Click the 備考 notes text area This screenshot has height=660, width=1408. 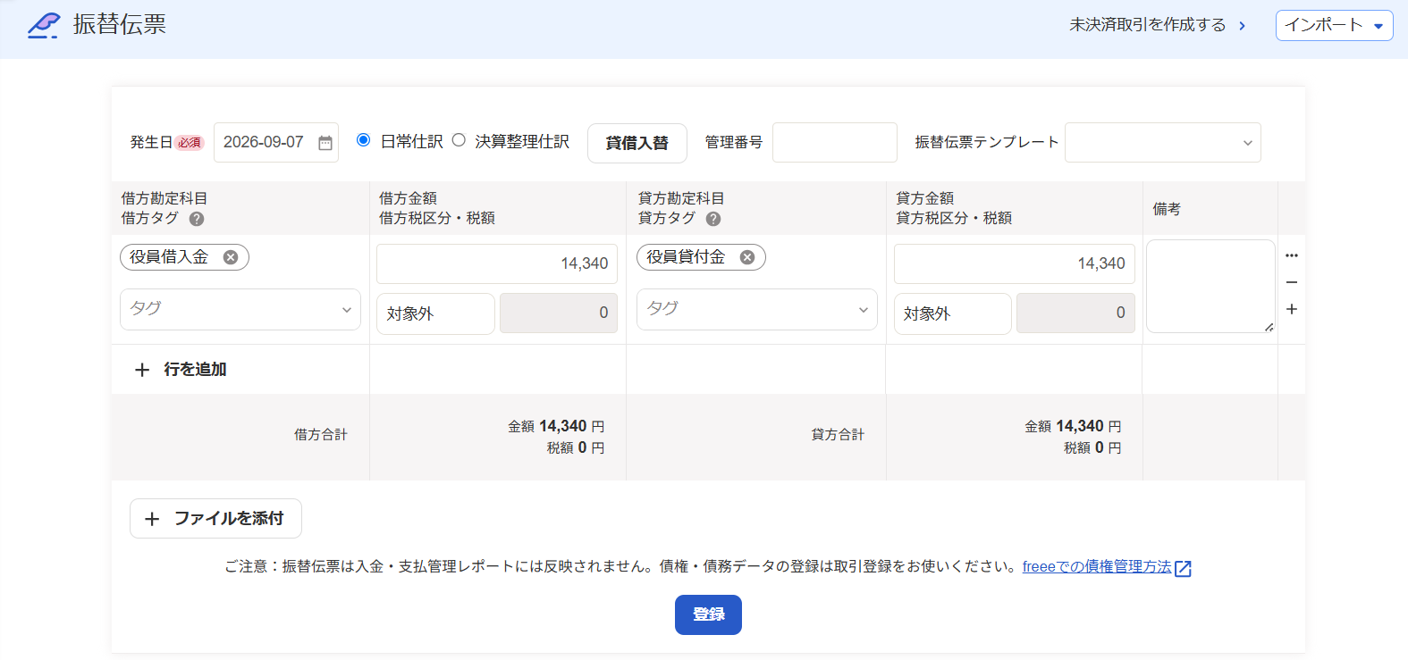coord(1210,286)
